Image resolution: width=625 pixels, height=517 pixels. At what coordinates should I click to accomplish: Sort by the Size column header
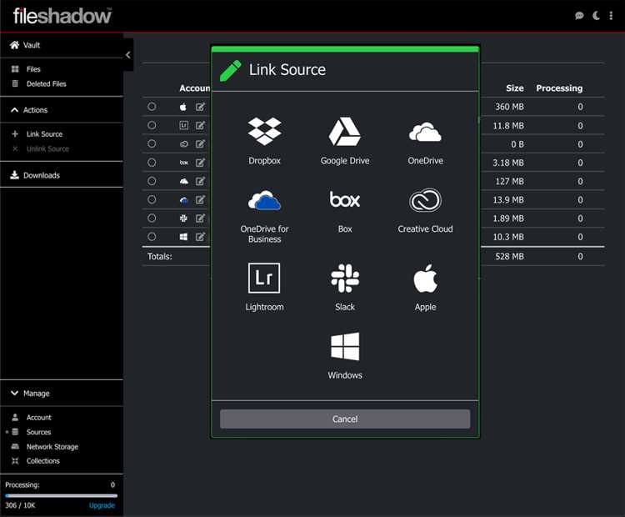pyautogui.click(x=515, y=88)
